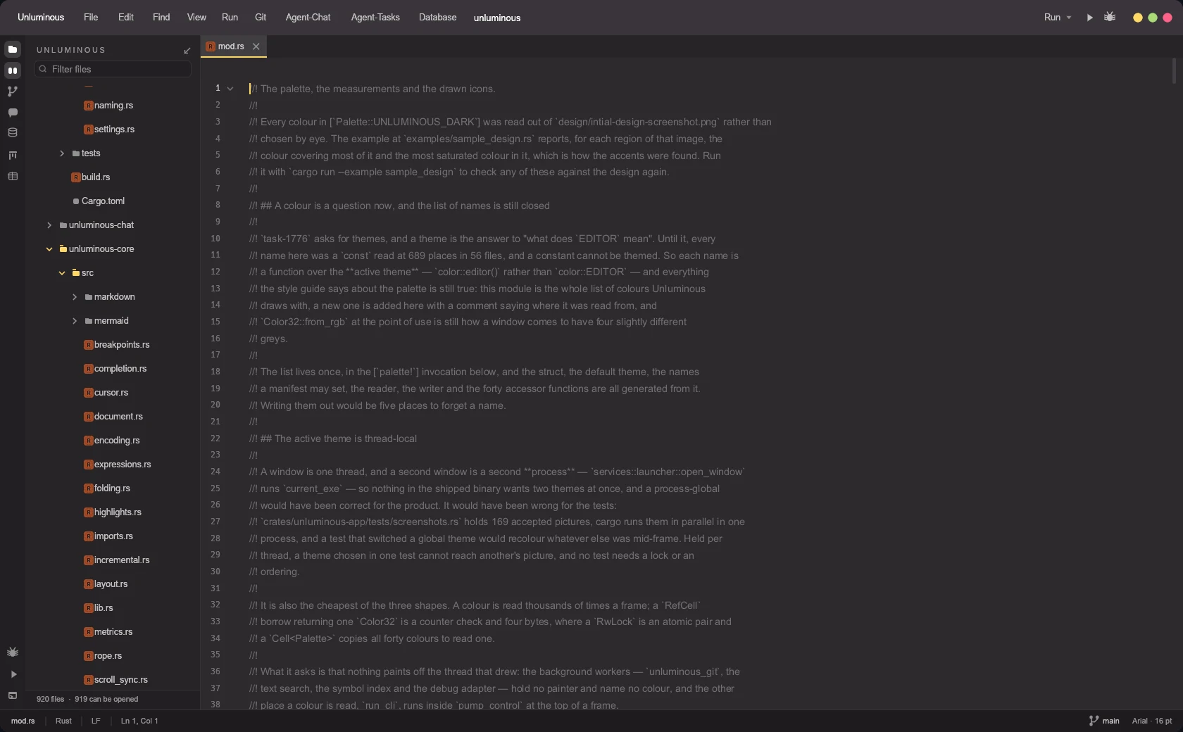Image resolution: width=1183 pixels, height=732 pixels.
Task: Click the Git branch icon in the status bar
Action: tap(1094, 721)
